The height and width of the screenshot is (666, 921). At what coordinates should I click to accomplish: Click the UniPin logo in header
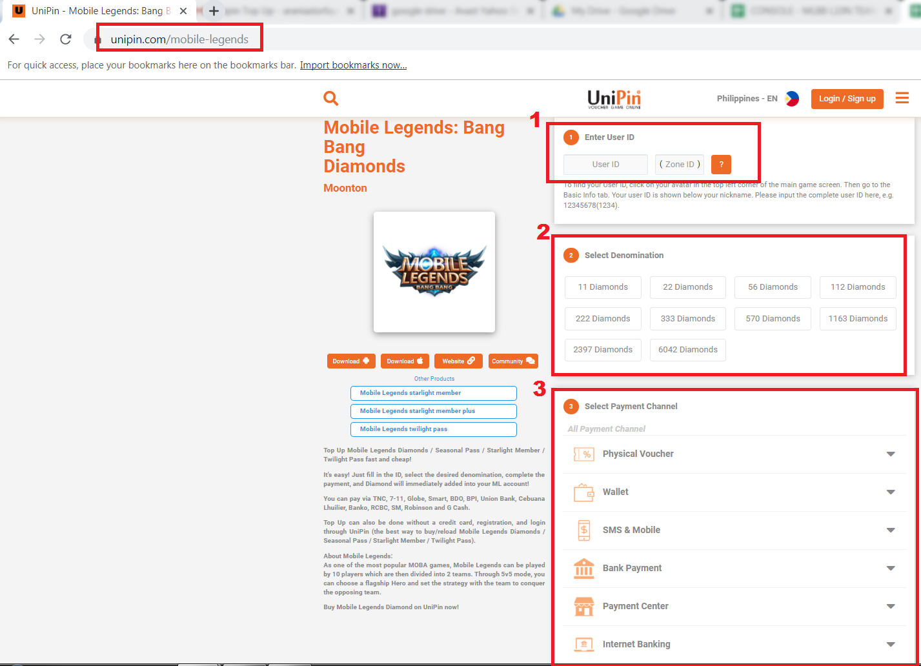tap(614, 99)
